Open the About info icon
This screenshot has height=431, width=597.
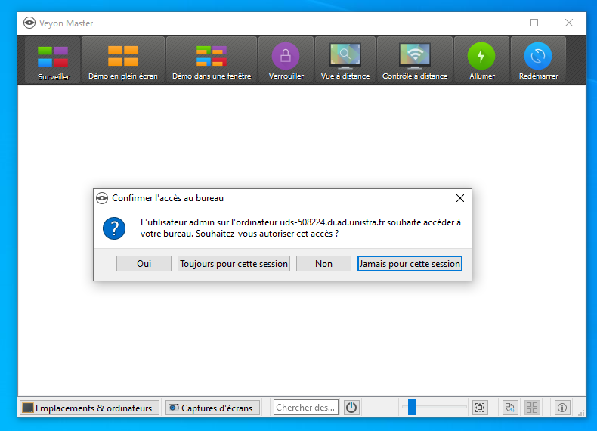pyautogui.click(x=561, y=408)
